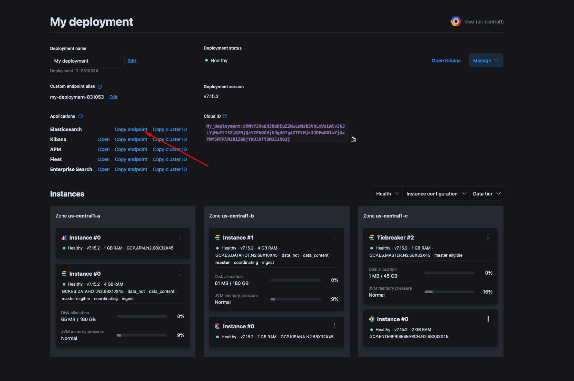574x381 pixels.
Task: Click Enterprise Search icon on Instance #0
Action: click(x=372, y=319)
